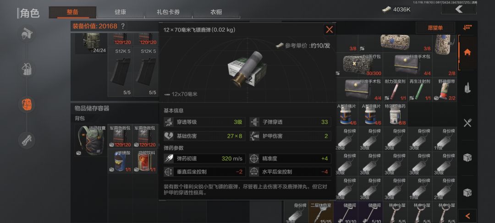Select the orange backpack category icon
This screenshot has width=495, height=223.
click(27, 104)
